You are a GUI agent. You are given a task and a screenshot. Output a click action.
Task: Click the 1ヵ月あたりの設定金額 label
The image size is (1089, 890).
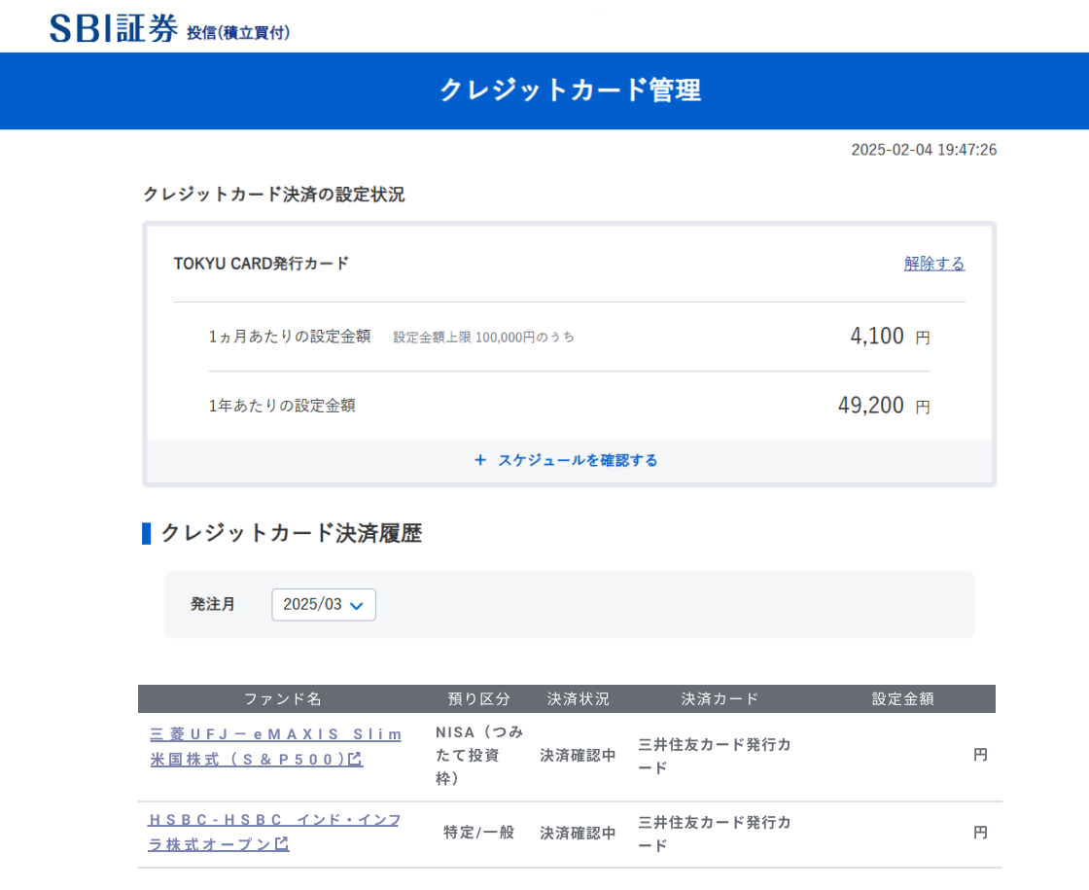point(290,337)
